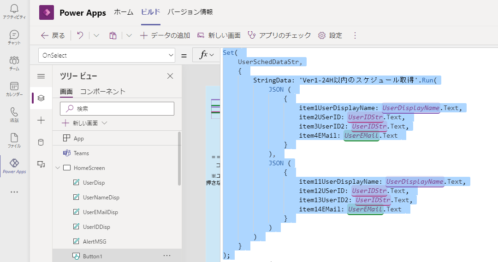Switch to the バージョン情報 tab
Viewport: 498px width, 262px height.
(x=190, y=12)
